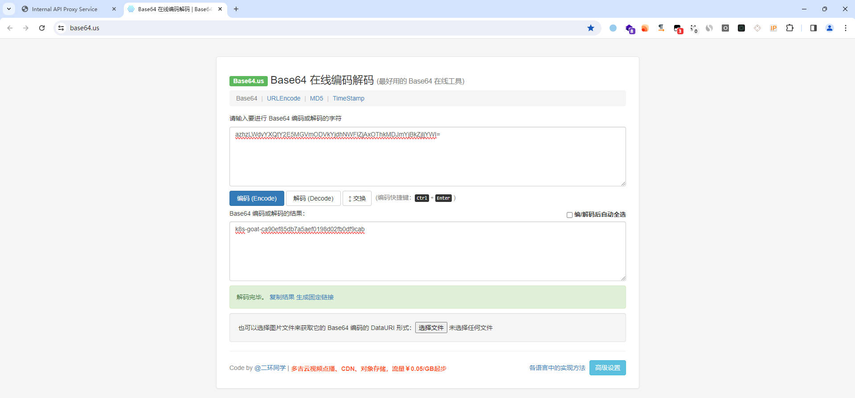The height and width of the screenshot is (398, 855).
Task: View site information icon in address bar
Action: (61, 28)
